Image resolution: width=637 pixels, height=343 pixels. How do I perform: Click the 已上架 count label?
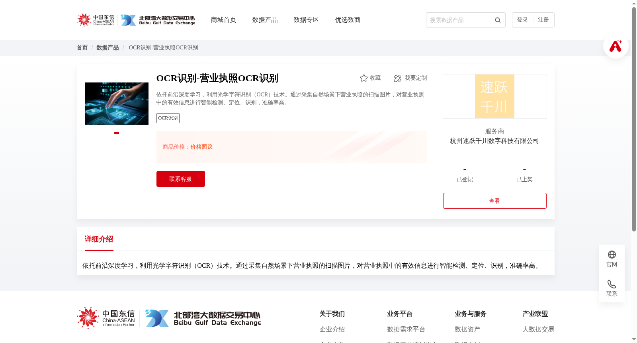524,180
